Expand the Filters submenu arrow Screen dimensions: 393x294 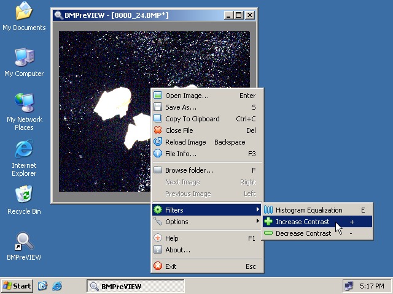257,209
